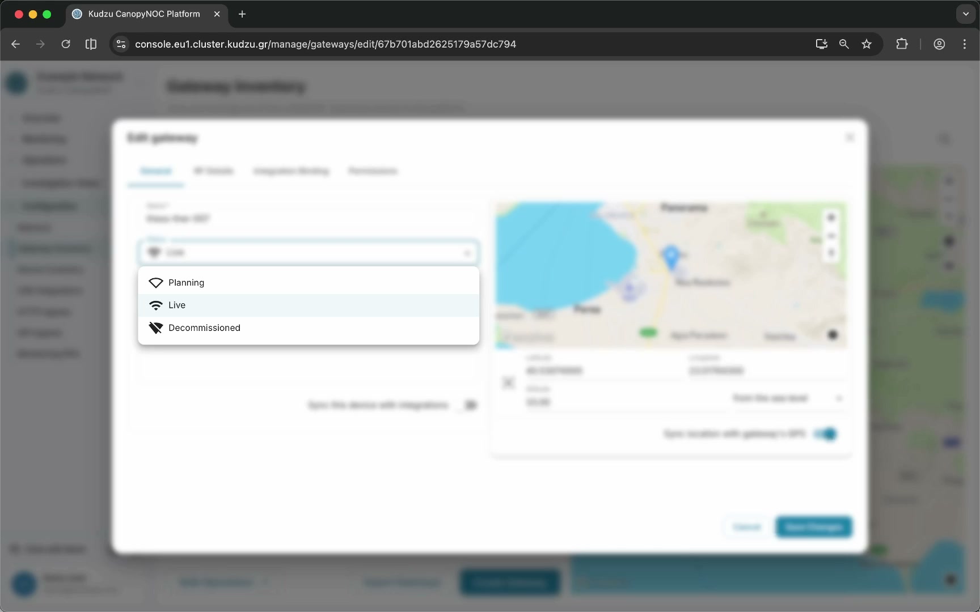980x612 pixels.
Task: Click the Live wifi signal icon
Action: [156, 305]
